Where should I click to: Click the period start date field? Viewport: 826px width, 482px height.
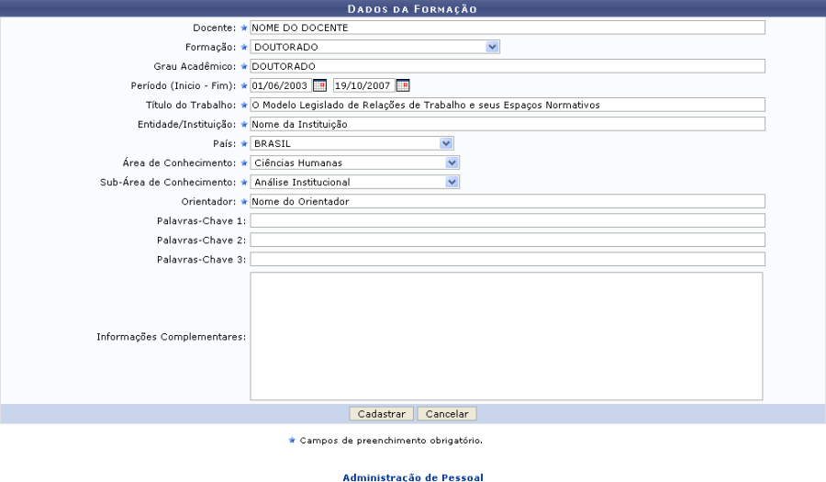(280, 85)
